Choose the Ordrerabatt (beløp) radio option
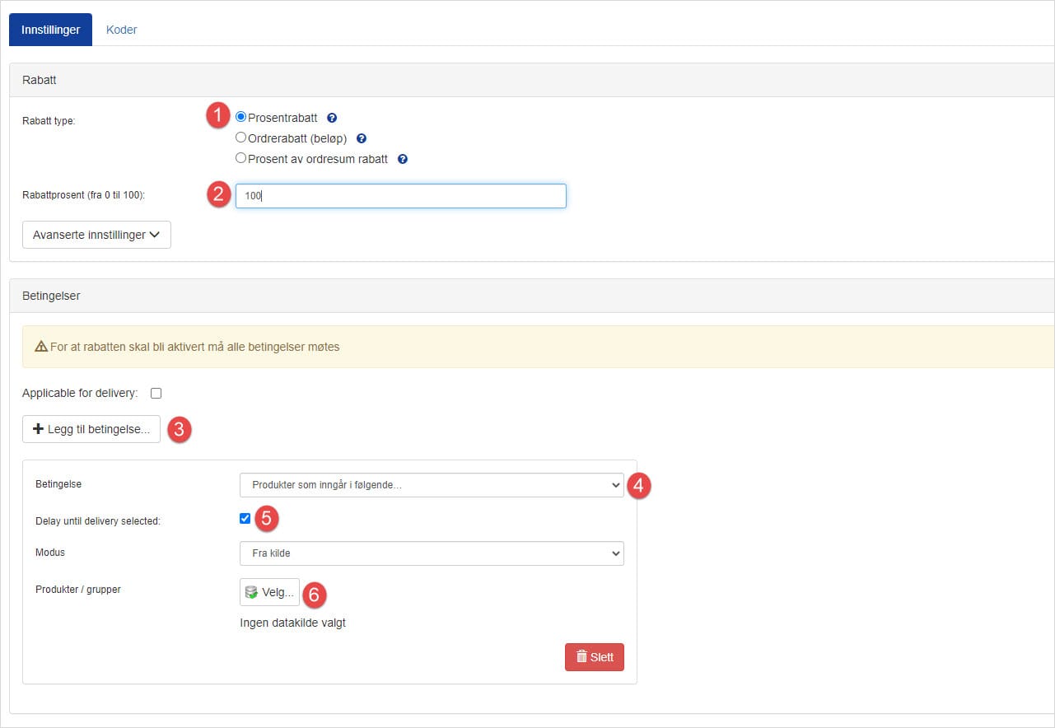The image size is (1055, 728). [x=241, y=138]
